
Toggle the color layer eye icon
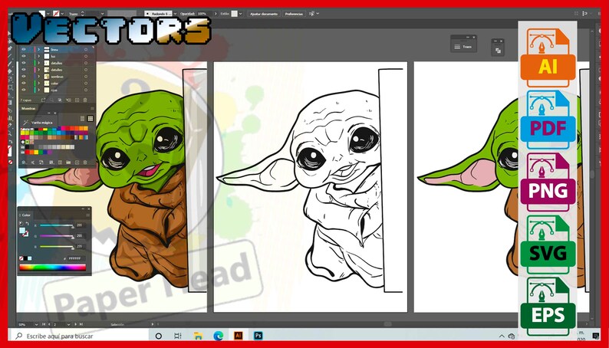click(x=24, y=83)
